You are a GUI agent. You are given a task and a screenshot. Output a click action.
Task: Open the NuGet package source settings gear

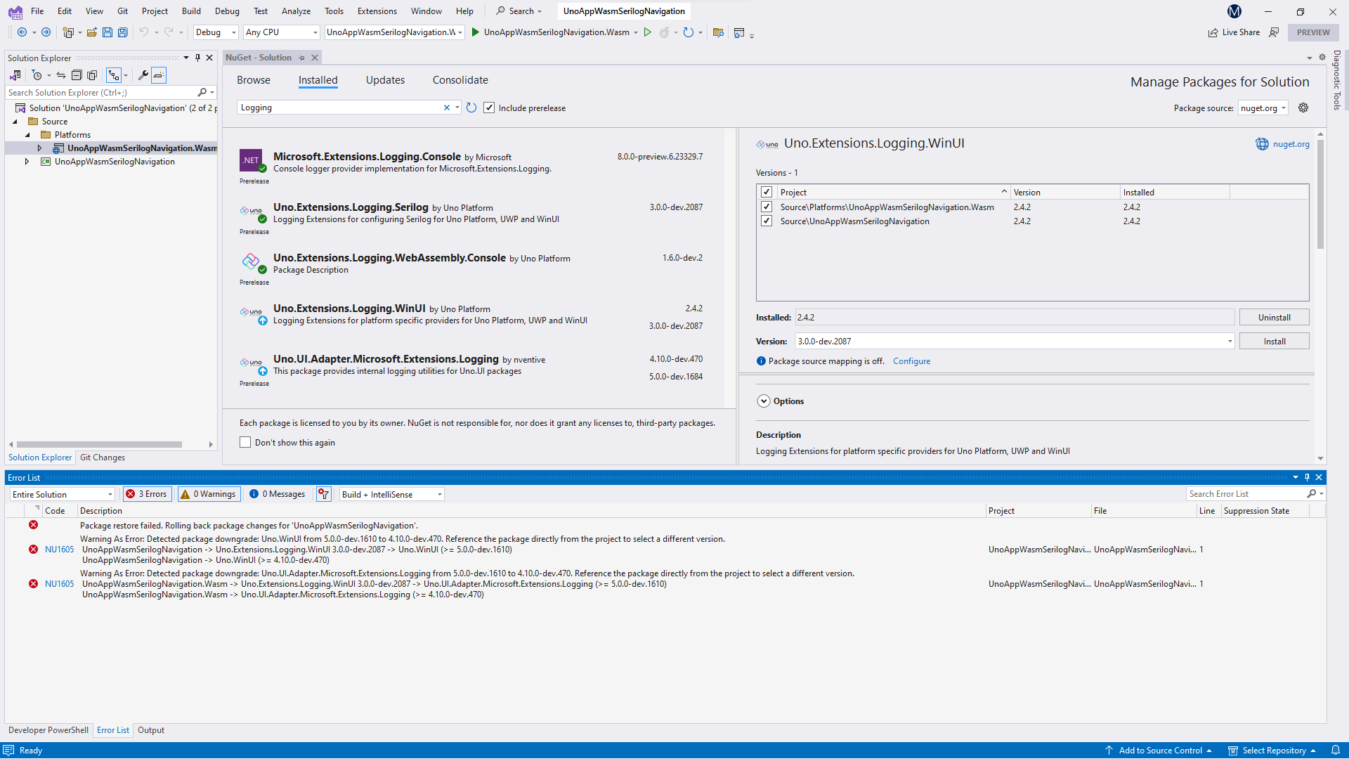[1304, 107]
